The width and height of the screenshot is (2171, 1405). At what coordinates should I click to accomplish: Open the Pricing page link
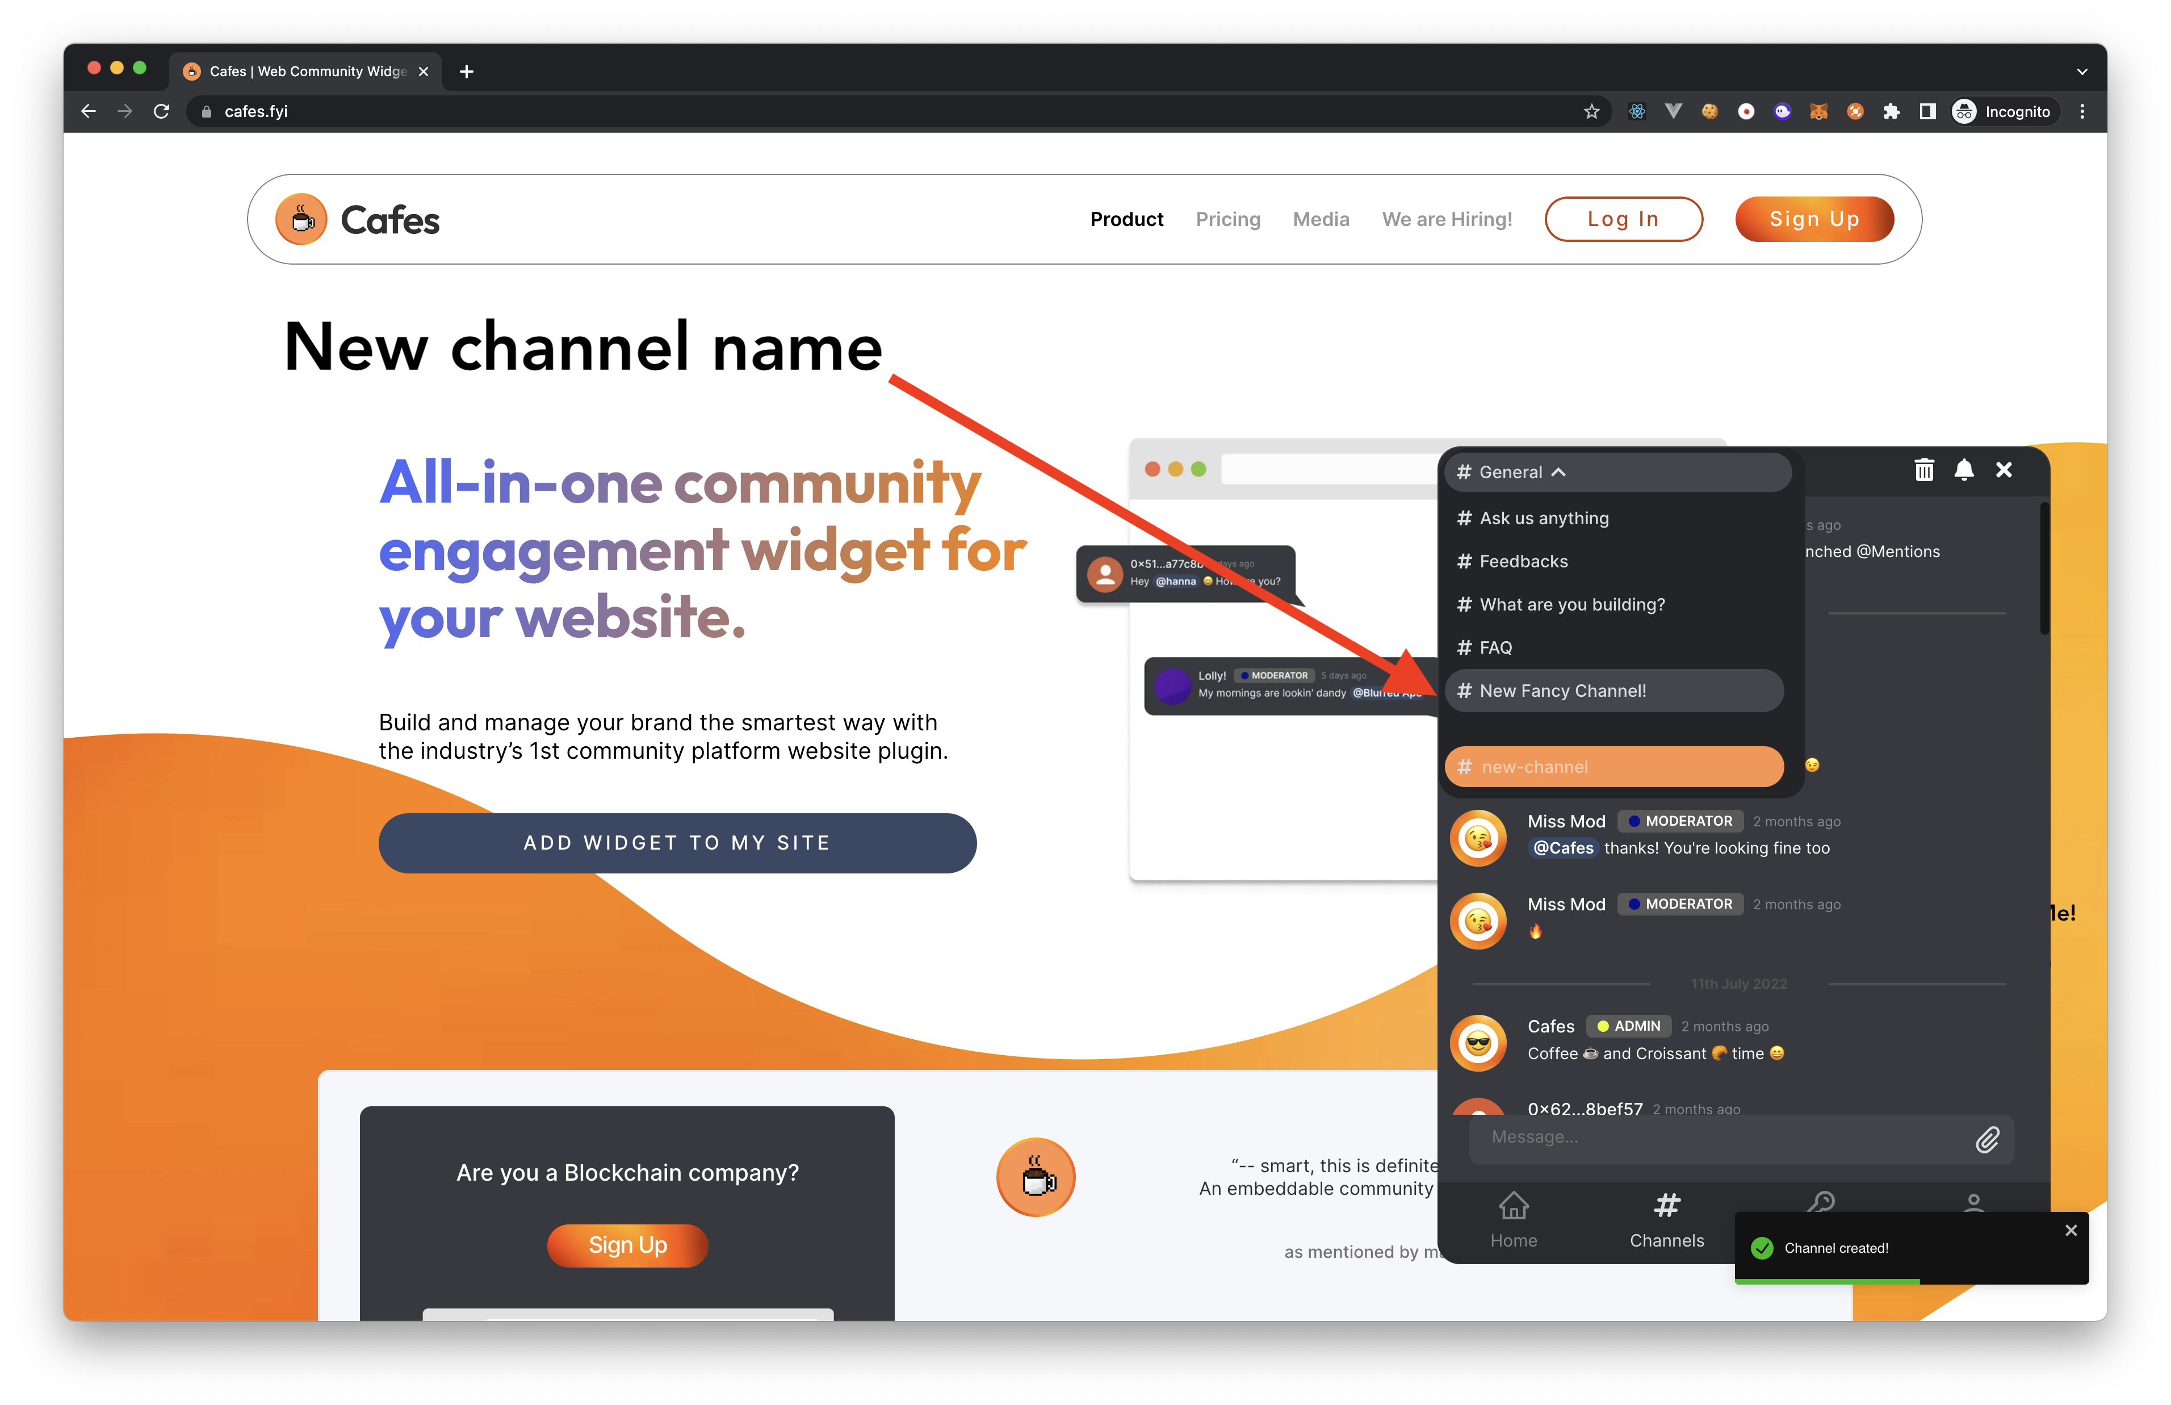(1227, 219)
